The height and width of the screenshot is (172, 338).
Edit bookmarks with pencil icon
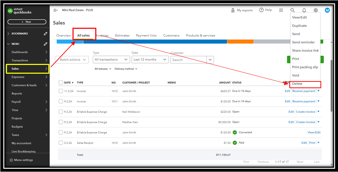pyautogui.click(x=45, y=33)
